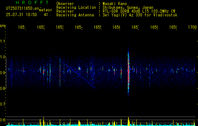
Task: Click the word meteor under the file name
Action: (46, 10)
